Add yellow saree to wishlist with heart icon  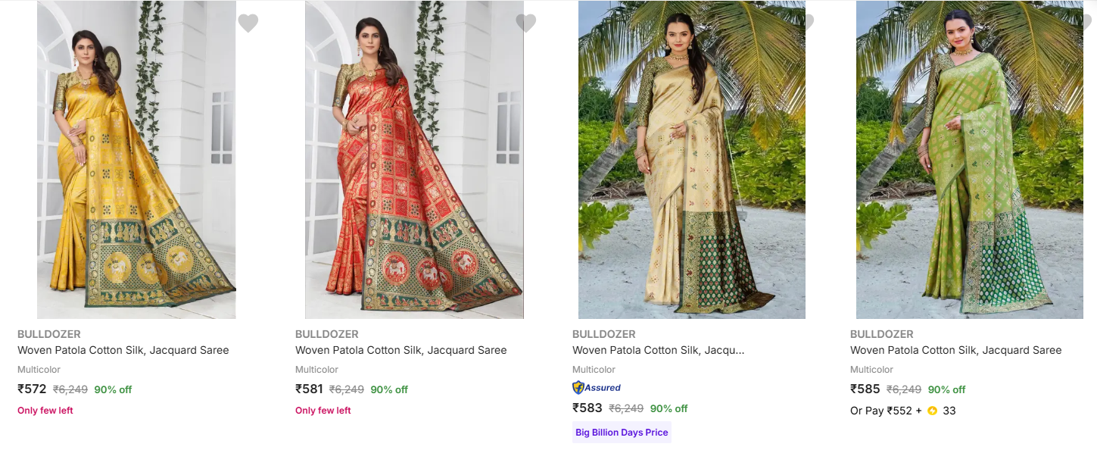click(x=248, y=23)
